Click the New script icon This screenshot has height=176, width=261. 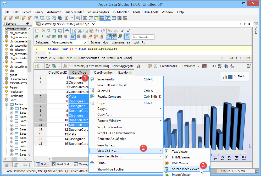37,31
